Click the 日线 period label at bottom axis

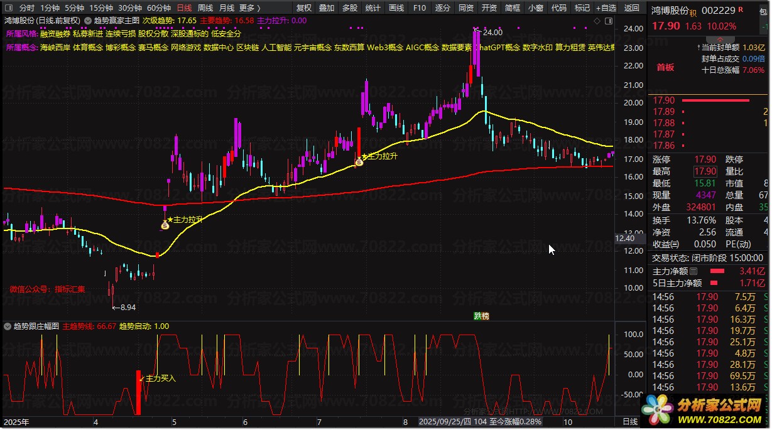[x=630, y=421]
